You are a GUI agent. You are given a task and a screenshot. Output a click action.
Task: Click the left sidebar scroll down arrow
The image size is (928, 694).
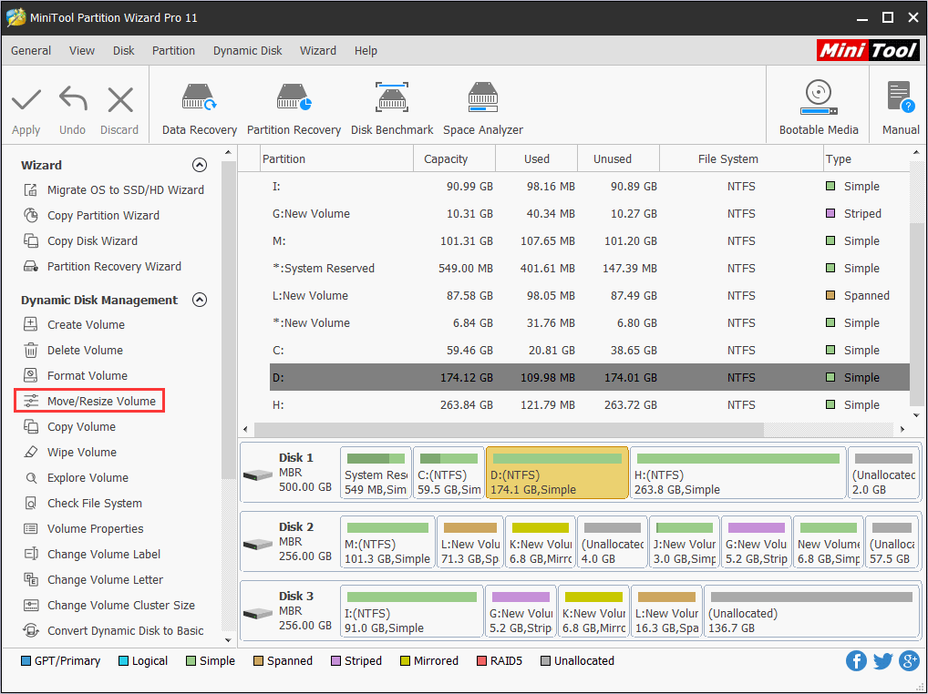[x=229, y=640]
